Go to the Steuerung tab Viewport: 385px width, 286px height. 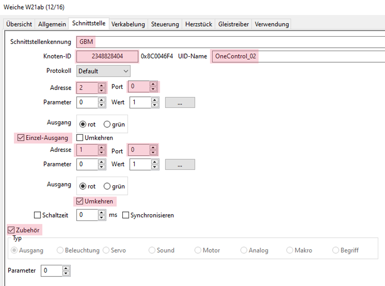coord(165,24)
